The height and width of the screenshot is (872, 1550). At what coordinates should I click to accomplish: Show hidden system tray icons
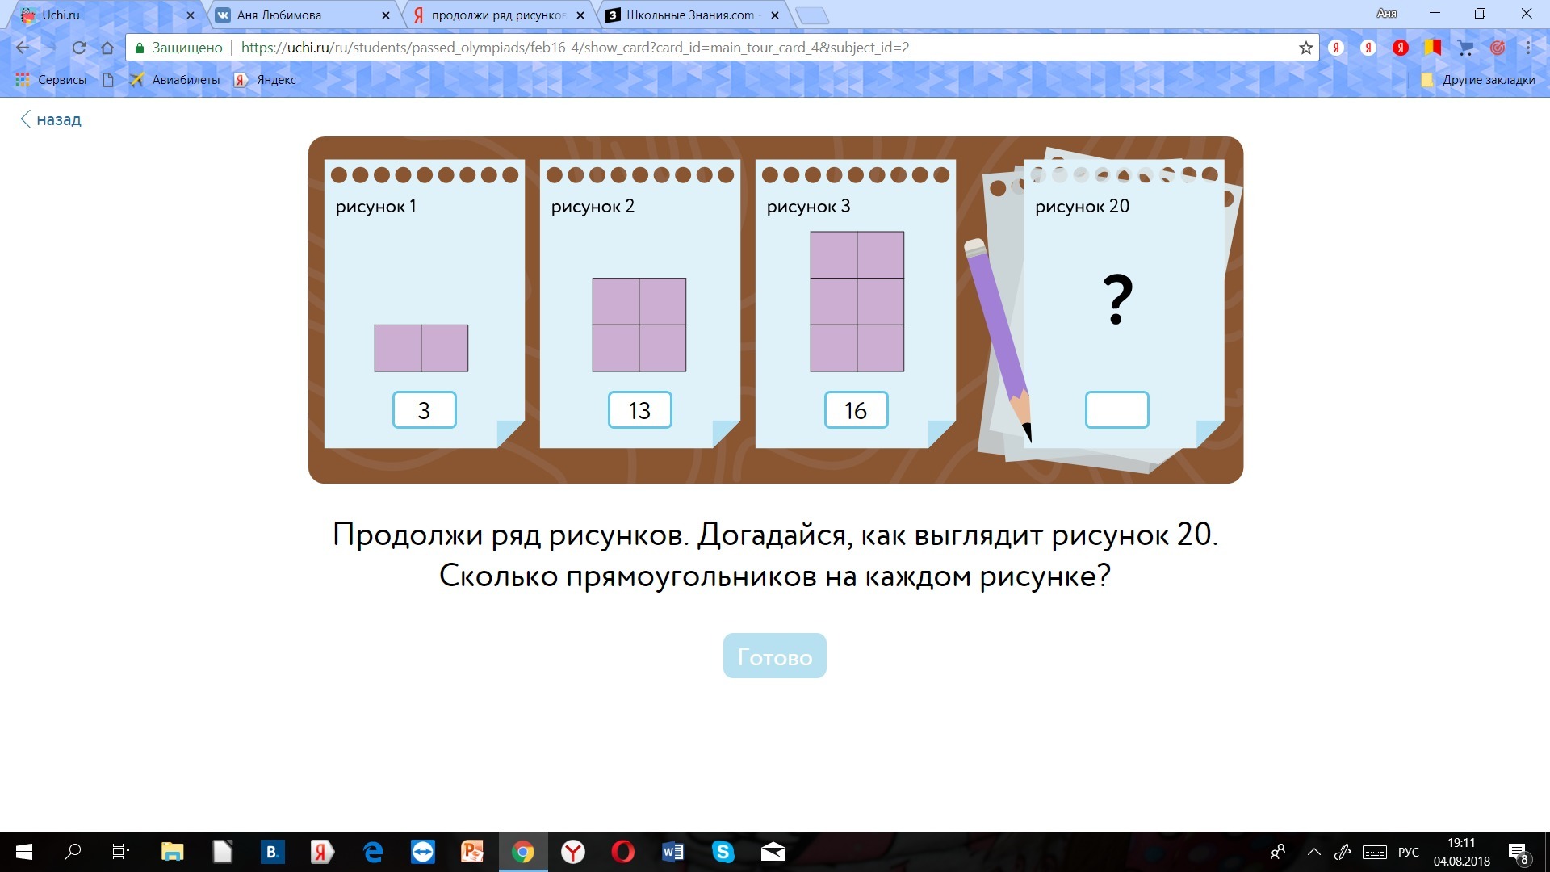pos(1314,852)
